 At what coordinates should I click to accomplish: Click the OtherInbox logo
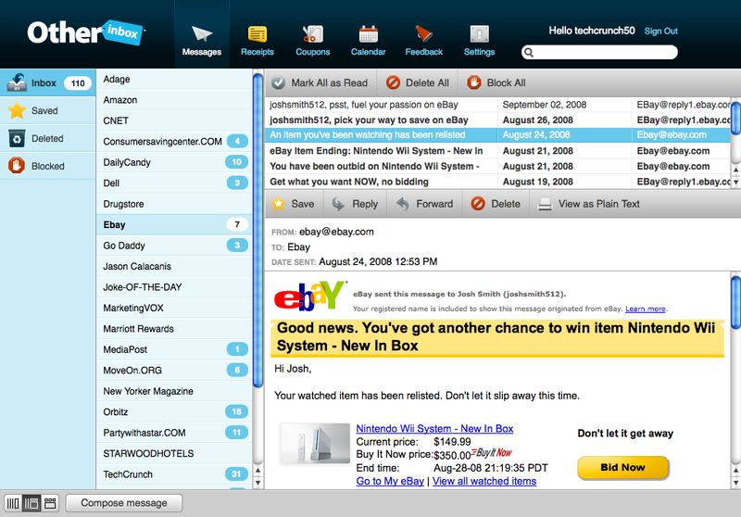85,32
